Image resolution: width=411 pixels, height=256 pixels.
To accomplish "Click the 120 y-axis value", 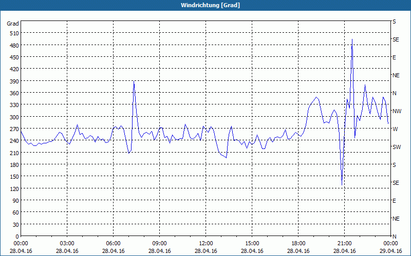I will click(14, 188).
